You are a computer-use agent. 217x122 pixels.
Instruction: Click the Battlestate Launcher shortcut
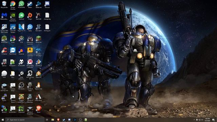point(30,40)
